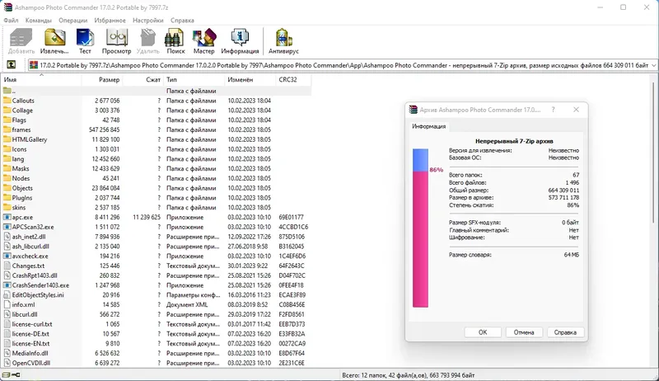Click the Справка button in dialog
659x381 pixels.
point(565,332)
